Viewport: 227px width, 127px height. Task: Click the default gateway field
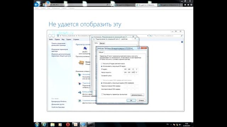click(131, 76)
